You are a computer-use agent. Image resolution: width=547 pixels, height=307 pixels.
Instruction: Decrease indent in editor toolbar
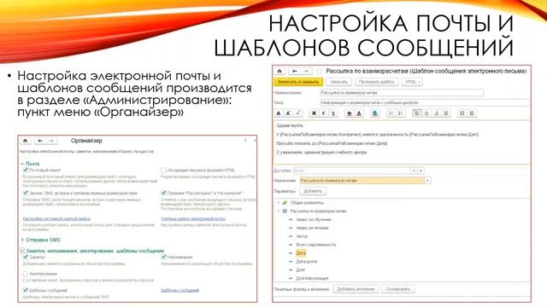(472, 113)
